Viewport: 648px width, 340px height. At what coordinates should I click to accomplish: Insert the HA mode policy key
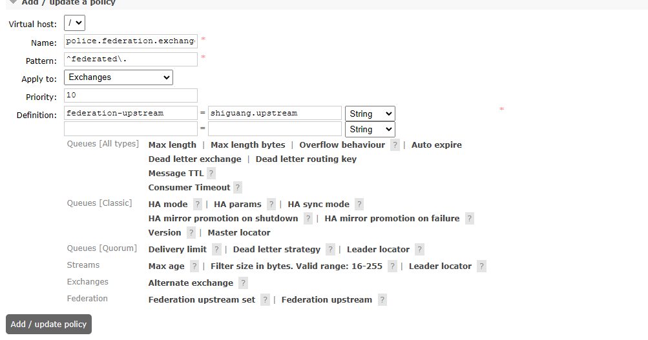click(x=168, y=205)
